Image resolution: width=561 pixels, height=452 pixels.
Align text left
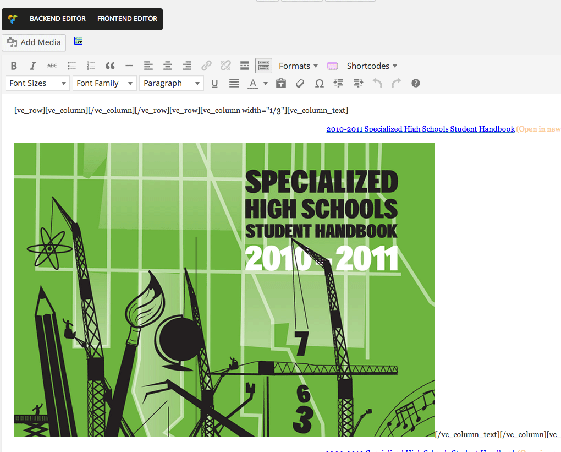(148, 66)
